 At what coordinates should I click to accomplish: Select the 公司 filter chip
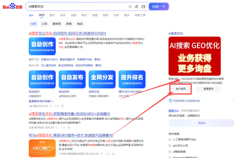tap(44, 24)
